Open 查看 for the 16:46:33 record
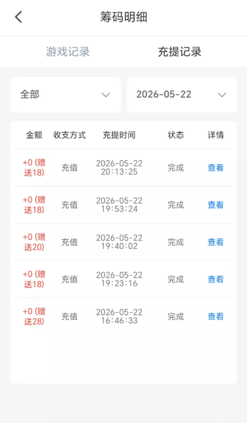 [215, 317]
